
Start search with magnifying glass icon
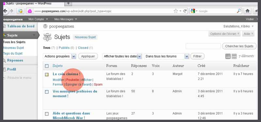click(239, 11)
